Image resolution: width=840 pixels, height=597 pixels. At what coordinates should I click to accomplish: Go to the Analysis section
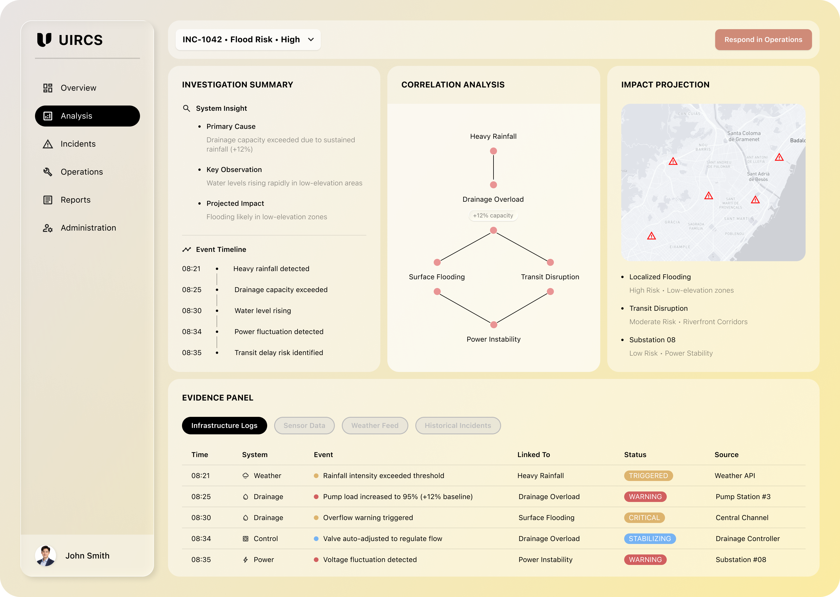pos(87,116)
